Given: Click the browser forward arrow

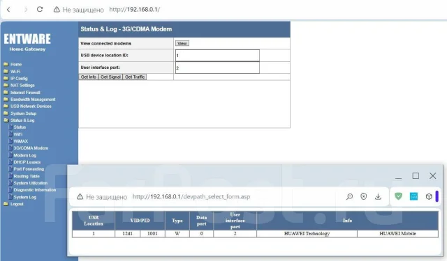Looking at the screenshot, I should coord(26,10).
